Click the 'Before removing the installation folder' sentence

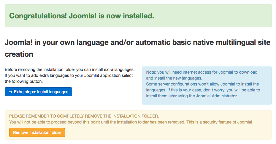69,70
